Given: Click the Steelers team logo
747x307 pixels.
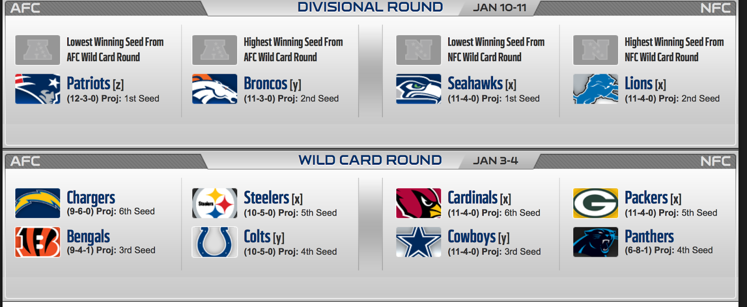Looking at the screenshot, I should 214,203.
